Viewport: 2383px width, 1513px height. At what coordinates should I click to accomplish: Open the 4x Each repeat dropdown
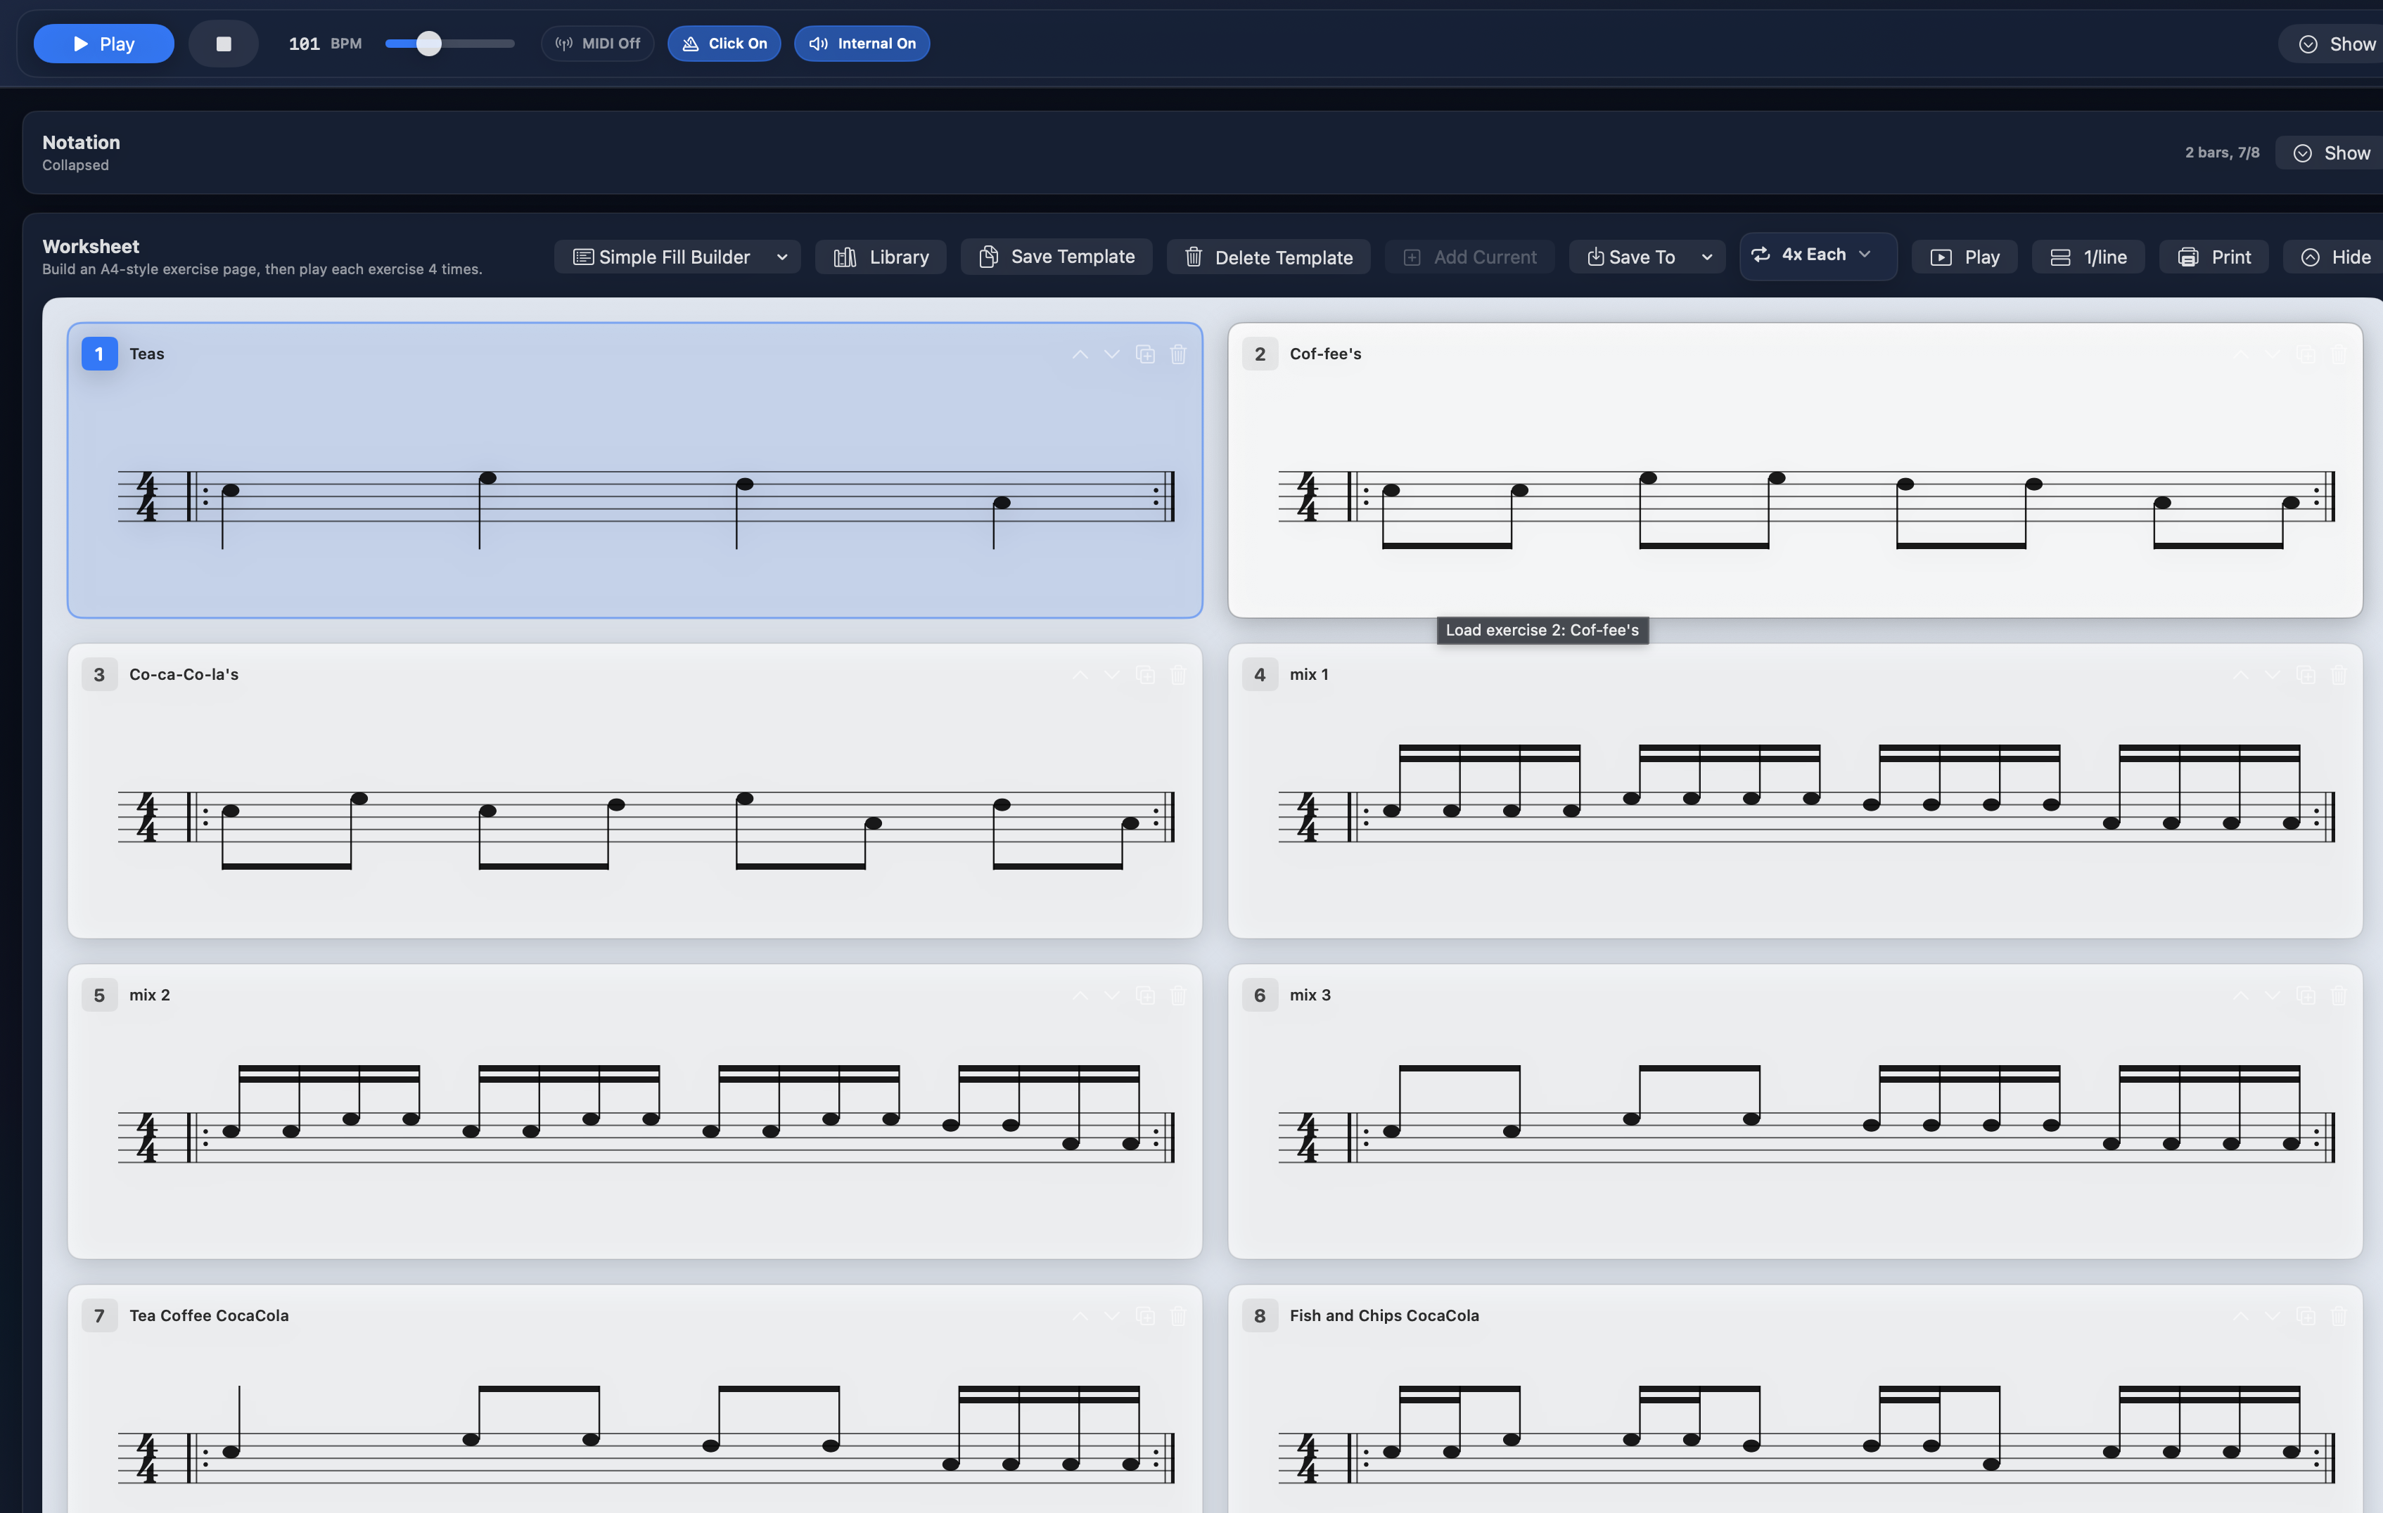pyautogui.click(x=1818, y=255)
